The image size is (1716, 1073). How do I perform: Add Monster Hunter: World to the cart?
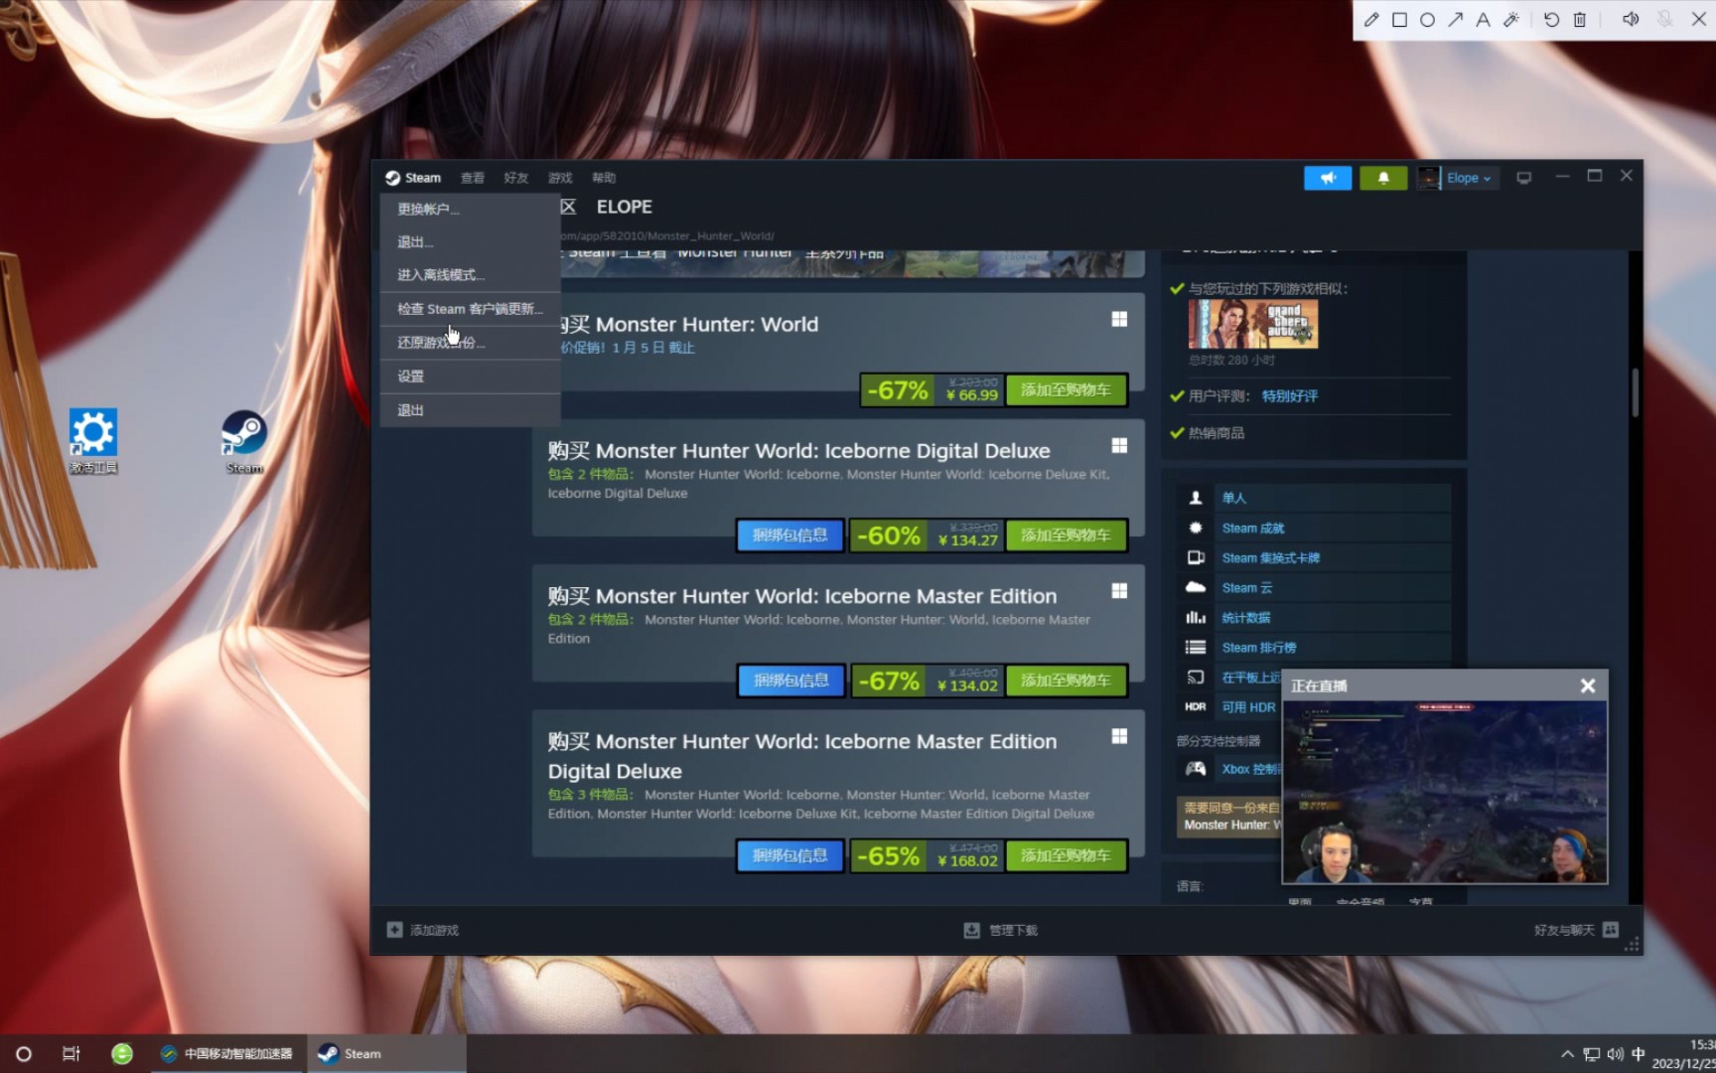tap(1067, 389)
